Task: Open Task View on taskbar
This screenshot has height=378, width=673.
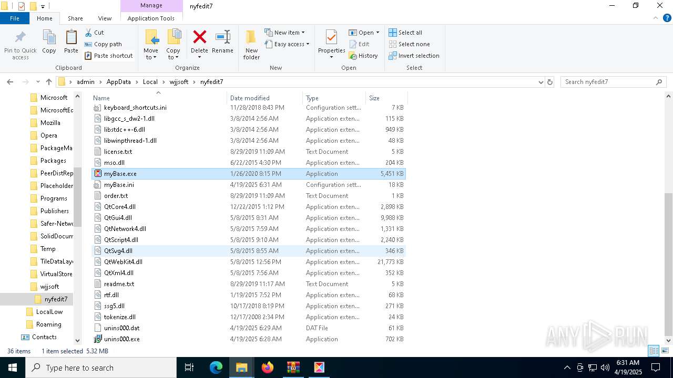Action: tap(189, 367)
